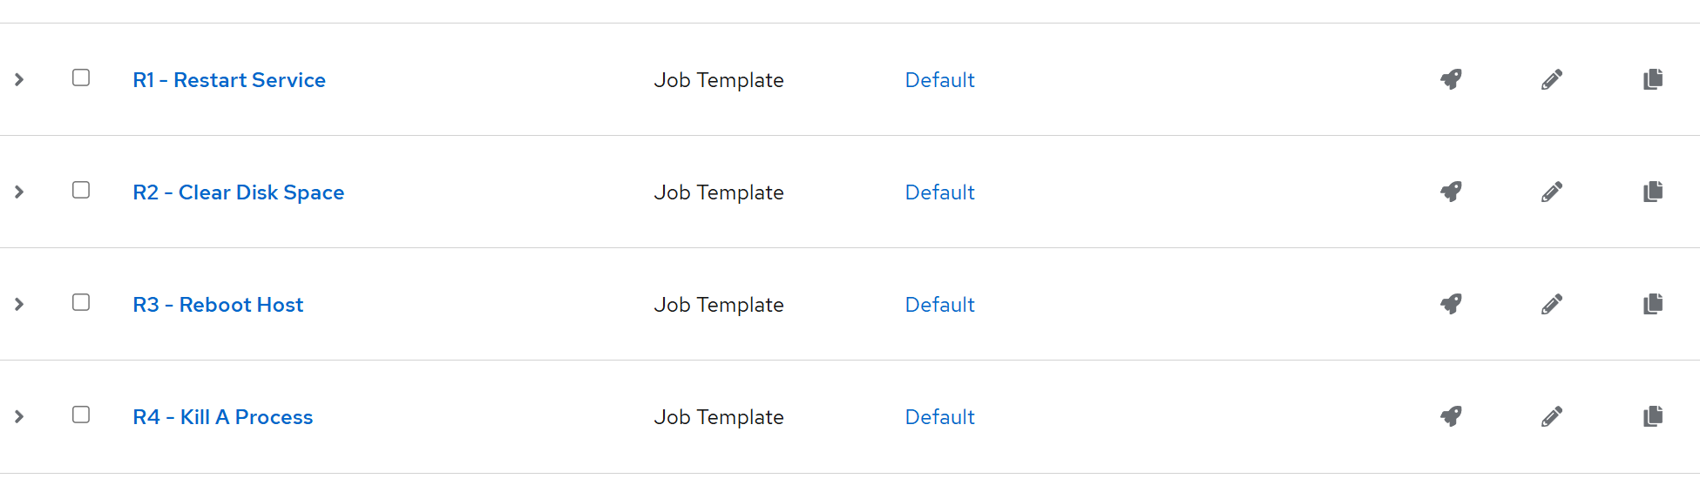Open Default organization for R4 - Kill A Process
1700x499 pixels.
pos(939,417)
